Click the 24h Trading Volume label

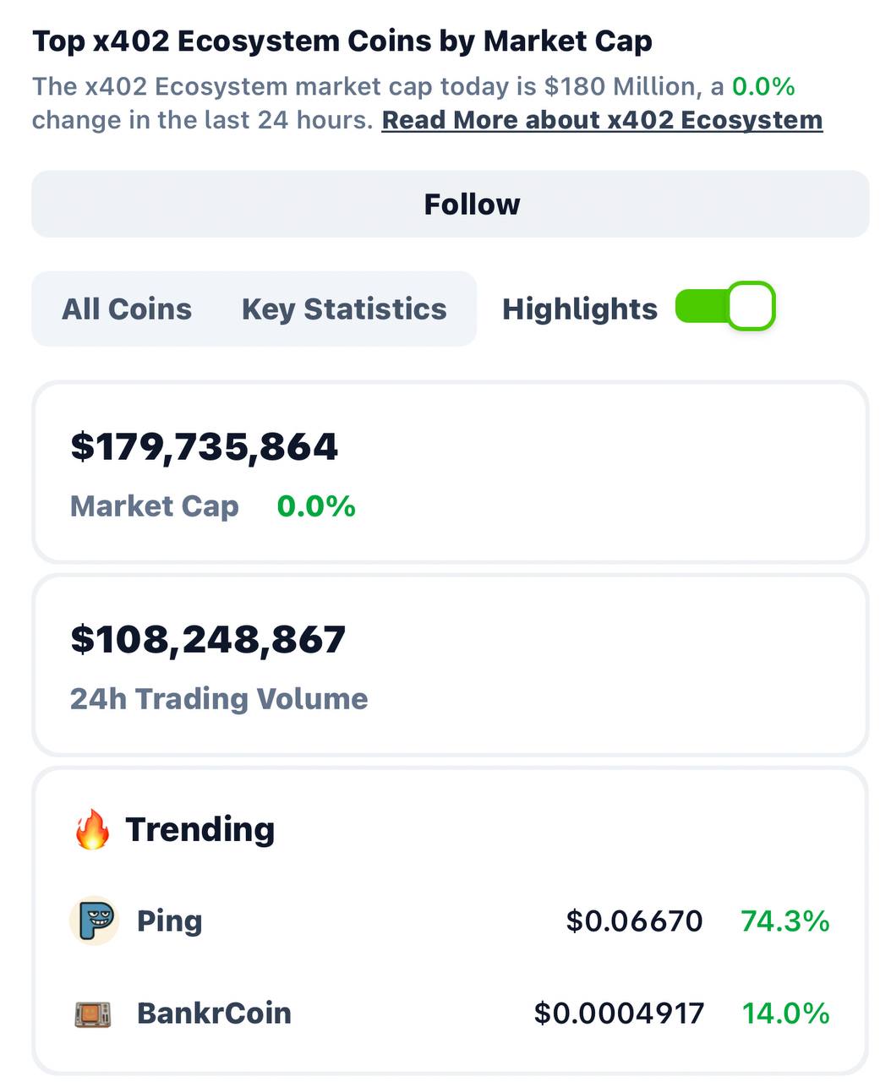tap(219, 699)
